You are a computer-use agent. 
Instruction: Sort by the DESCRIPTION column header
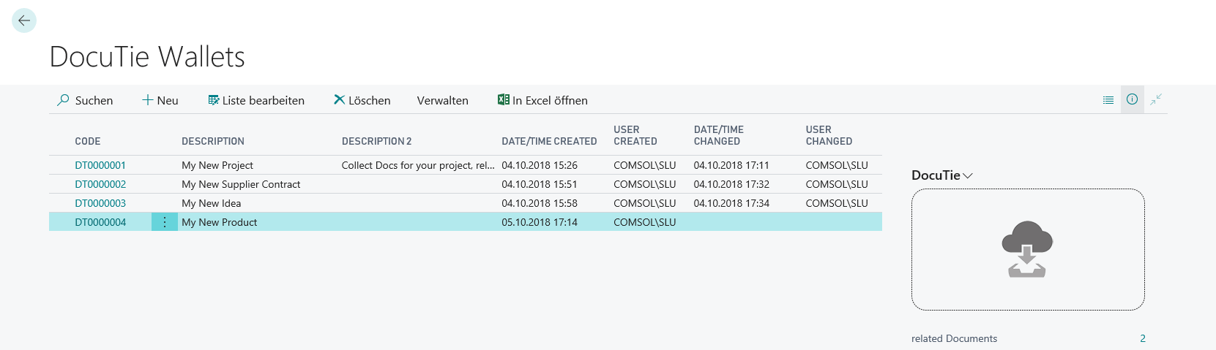pos(213,141)
